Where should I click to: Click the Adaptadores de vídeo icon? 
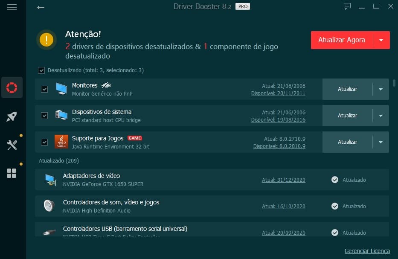pyautogui.click(x=50, y=180)
